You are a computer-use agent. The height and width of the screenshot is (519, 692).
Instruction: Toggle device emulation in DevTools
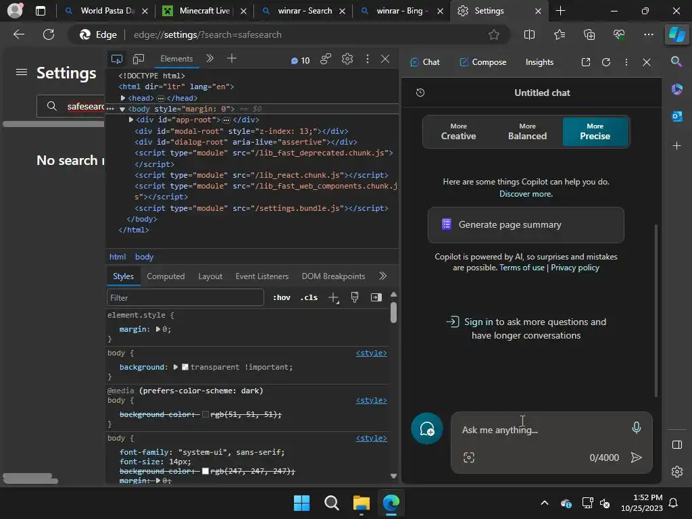139,59
